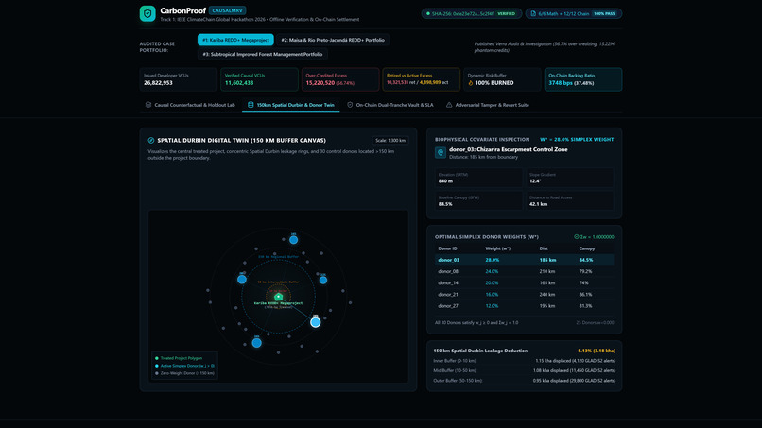Select the blue donor node left of center
The height and width of the screenshot is (428, 762).
tap(241, 280)
